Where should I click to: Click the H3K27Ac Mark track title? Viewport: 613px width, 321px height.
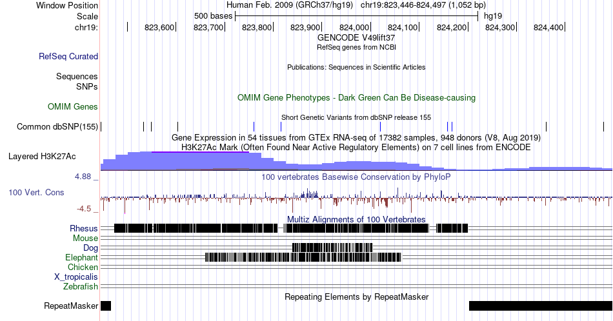(356, 147)
